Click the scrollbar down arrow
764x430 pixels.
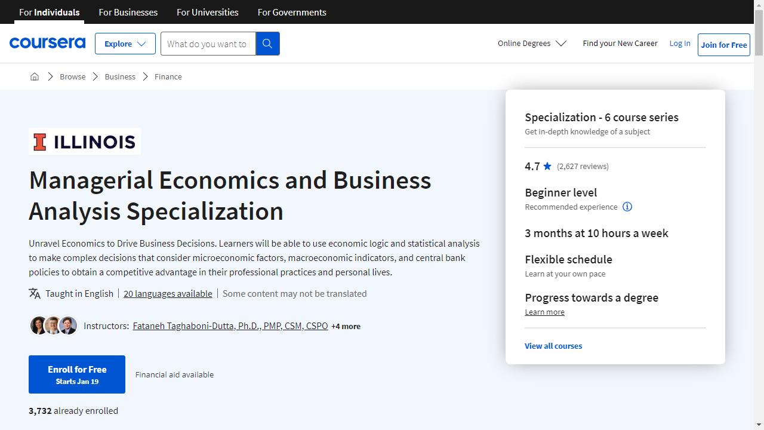tap(759, 425)
